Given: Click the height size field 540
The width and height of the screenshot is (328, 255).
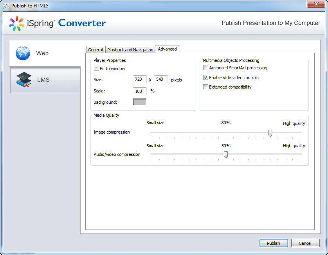Looking at the screenshot, I should tap(160, 79).
